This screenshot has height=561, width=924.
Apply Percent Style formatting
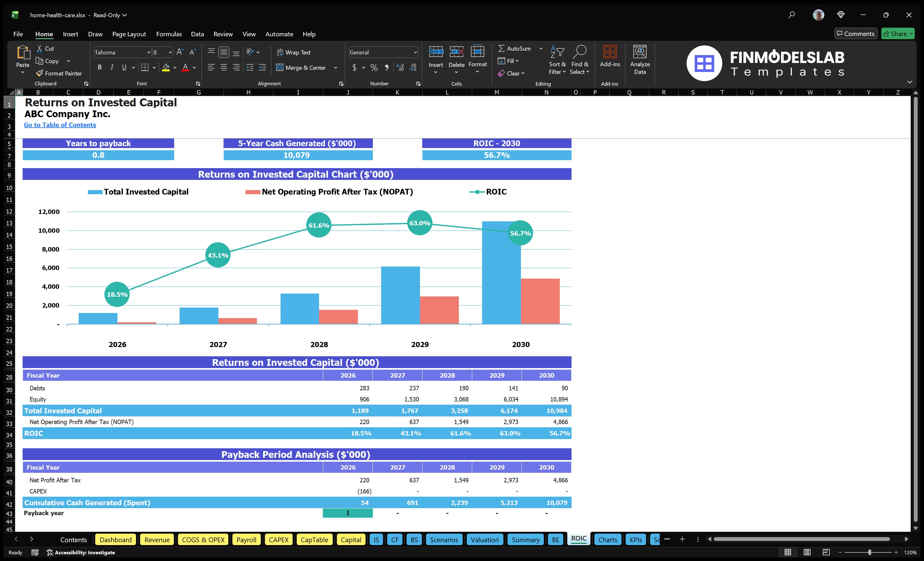(x=373, y=67)
